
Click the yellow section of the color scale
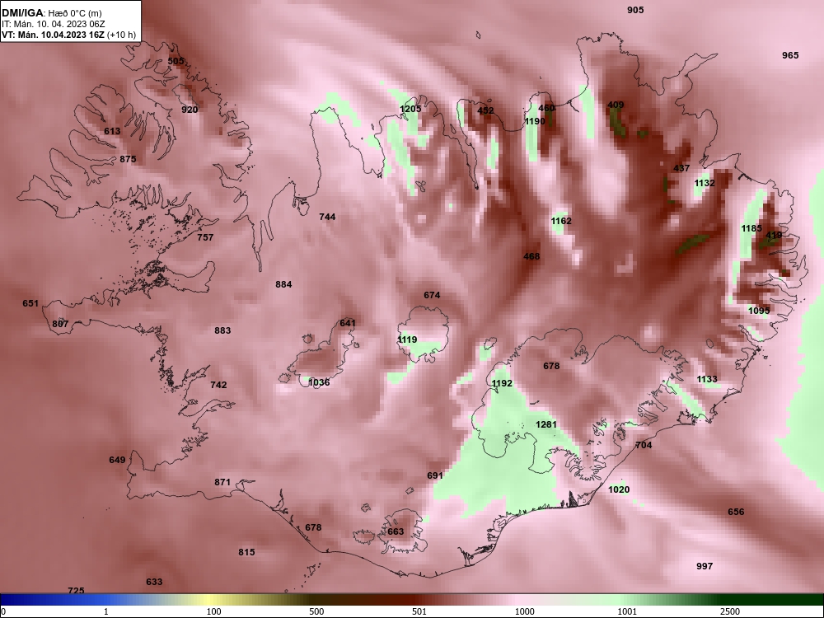[210, 600]
